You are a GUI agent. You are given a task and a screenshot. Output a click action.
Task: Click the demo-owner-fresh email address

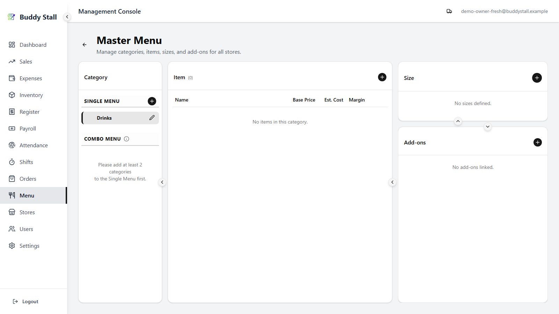click(504, 11)
